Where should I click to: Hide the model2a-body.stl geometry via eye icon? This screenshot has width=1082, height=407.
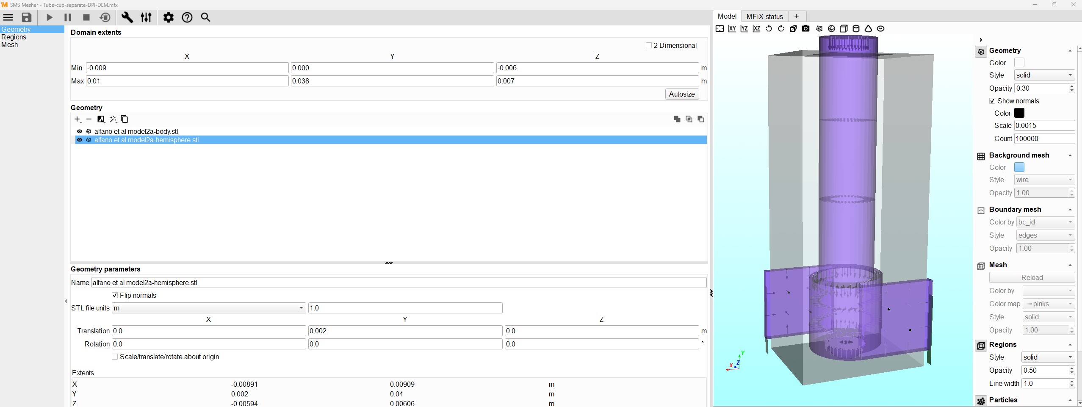pyautogui.click(x=80, y=131)
